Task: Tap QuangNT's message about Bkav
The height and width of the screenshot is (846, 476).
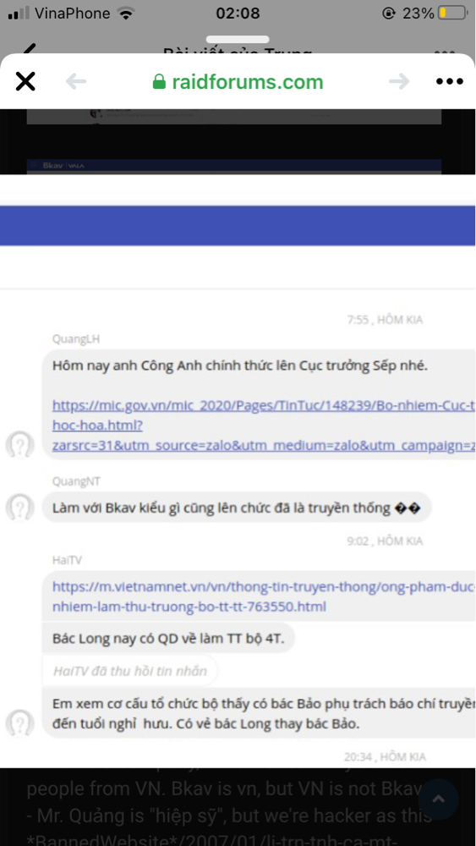Action: coord(237,508)
